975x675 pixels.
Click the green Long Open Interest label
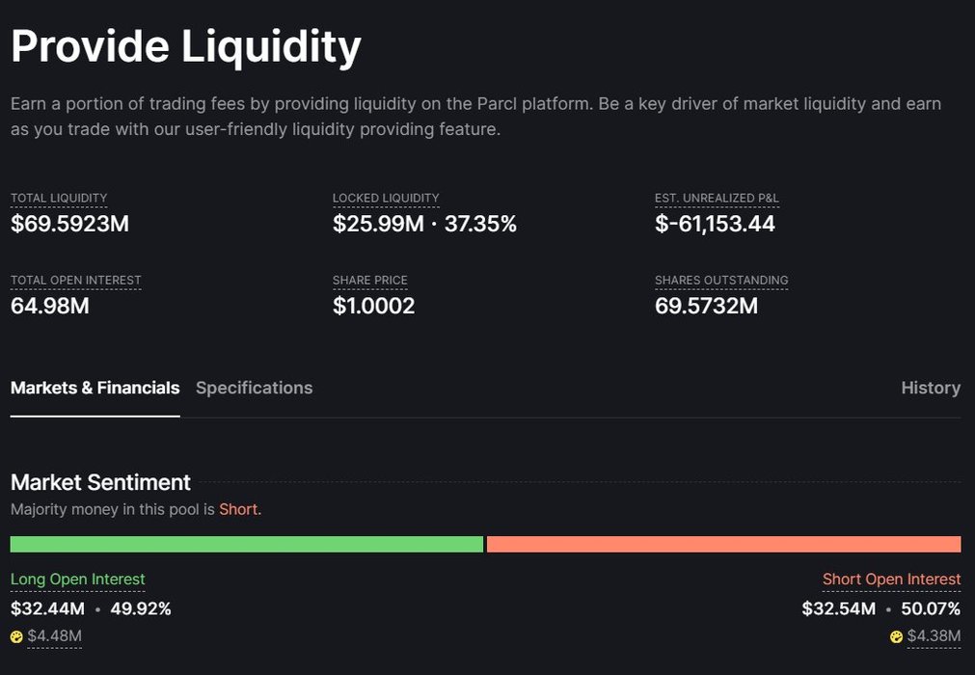pyautogui.click(x=77, y=580)
